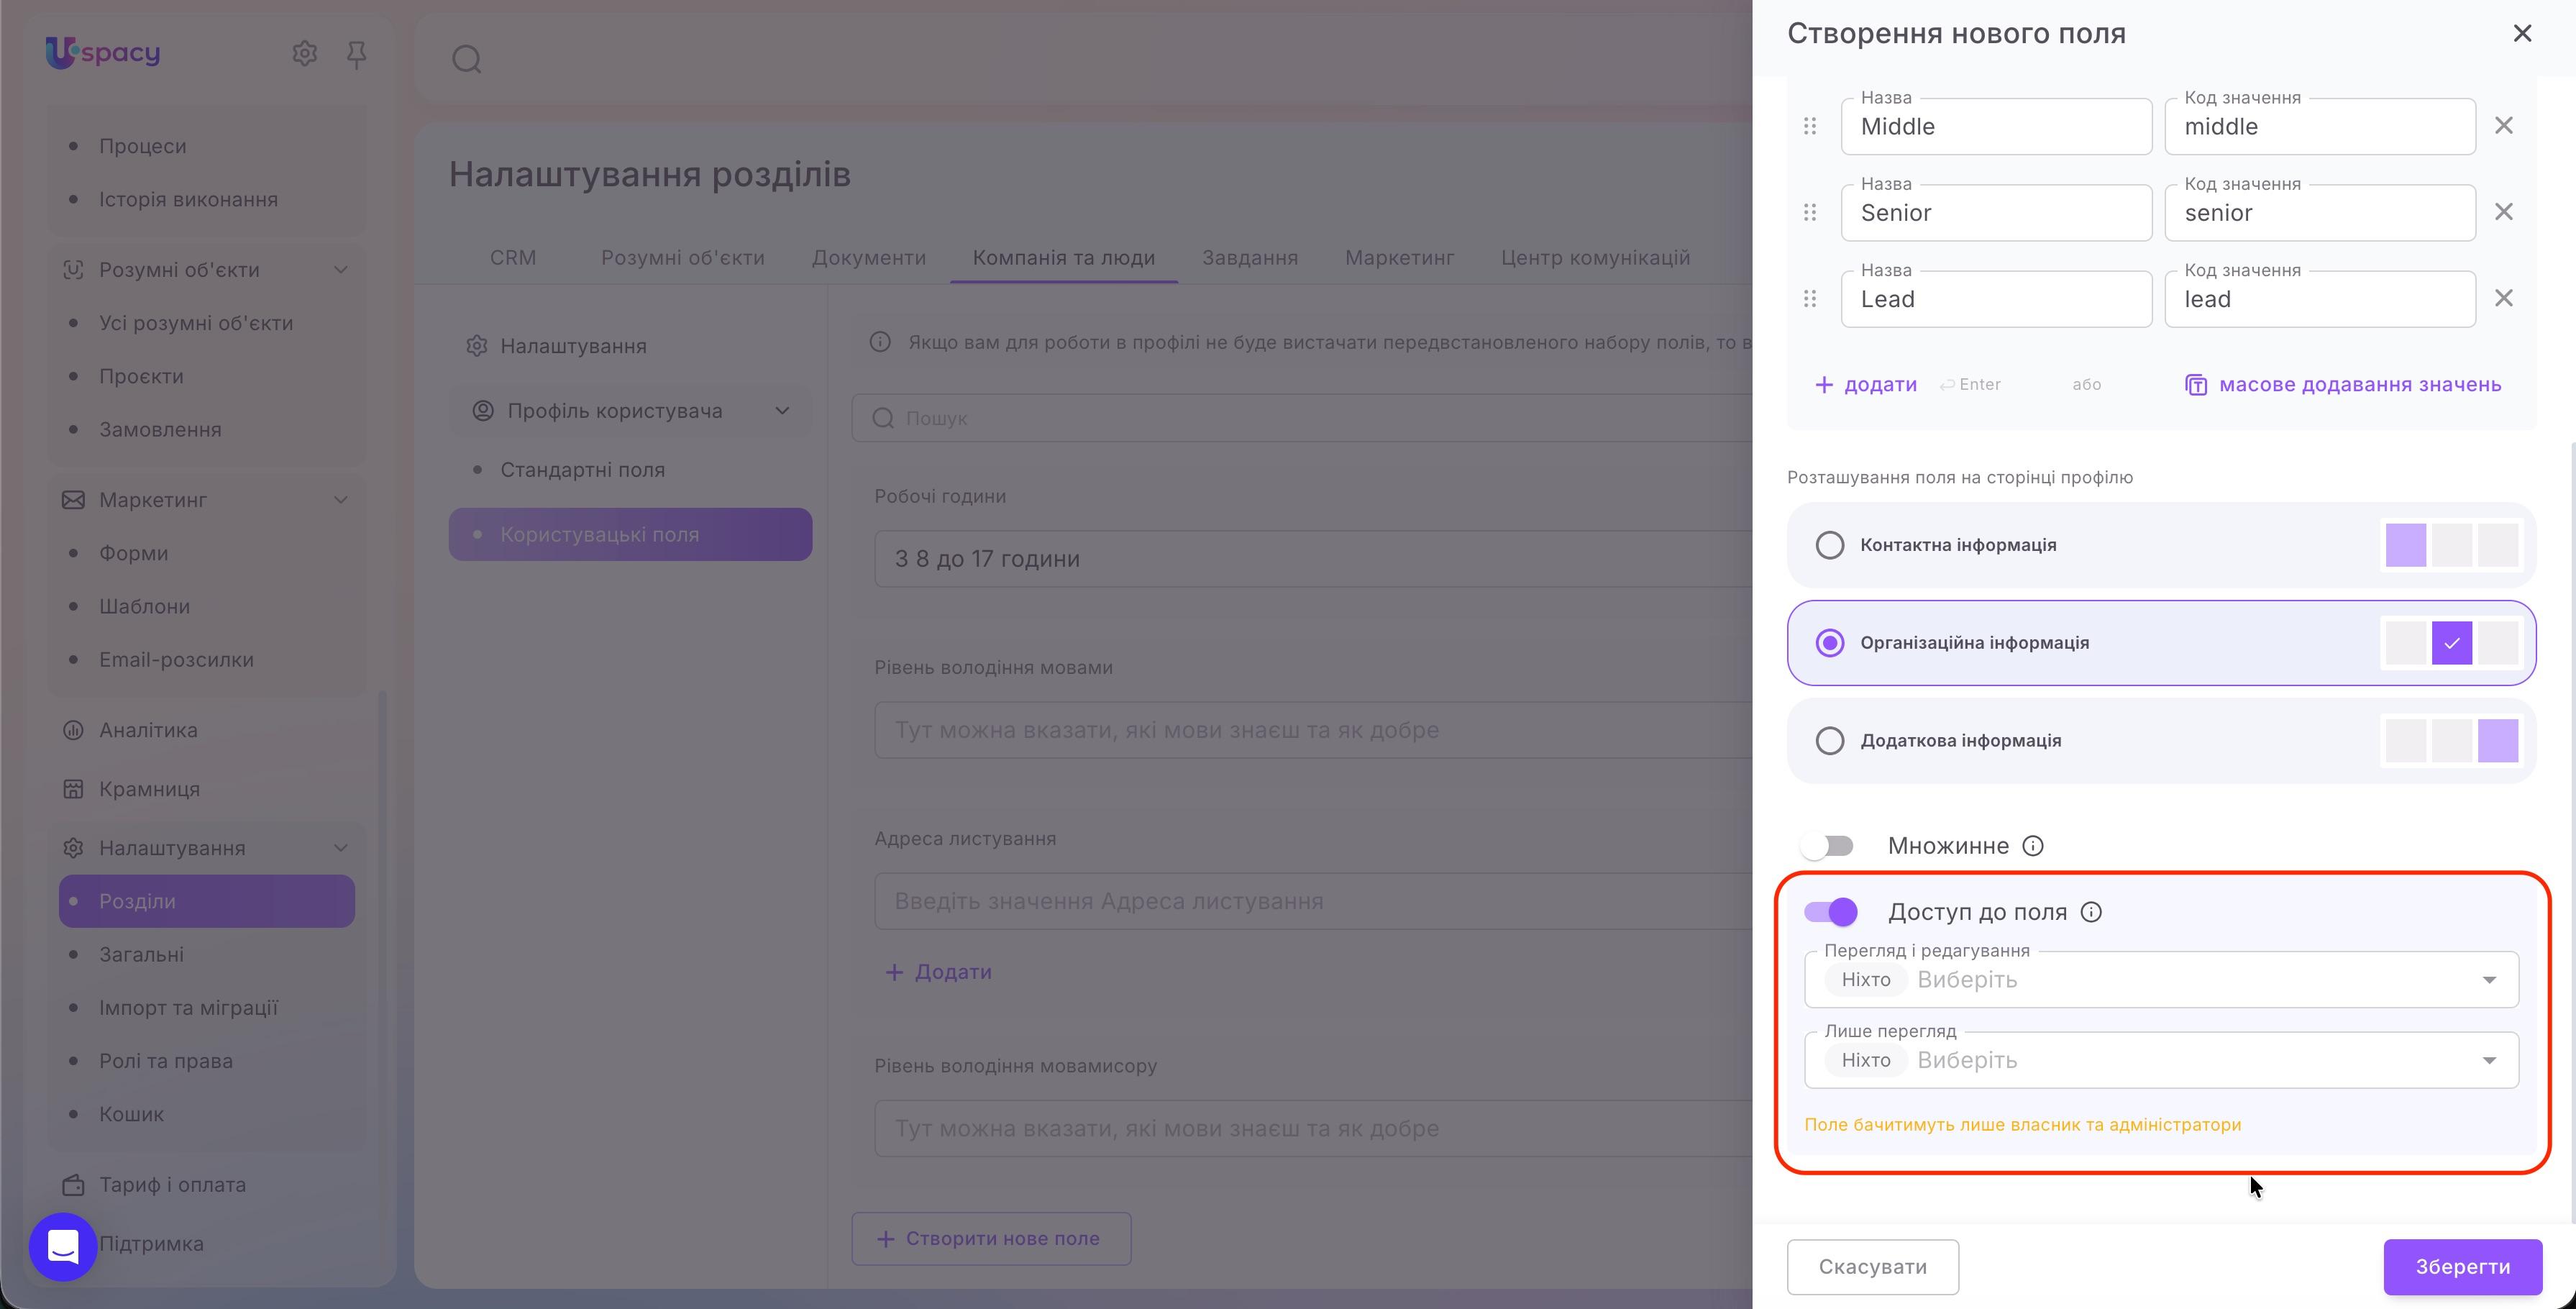The image size is (2576, 1309).
Task: Remove the Senior value row
Action: tap(2503, 212)
